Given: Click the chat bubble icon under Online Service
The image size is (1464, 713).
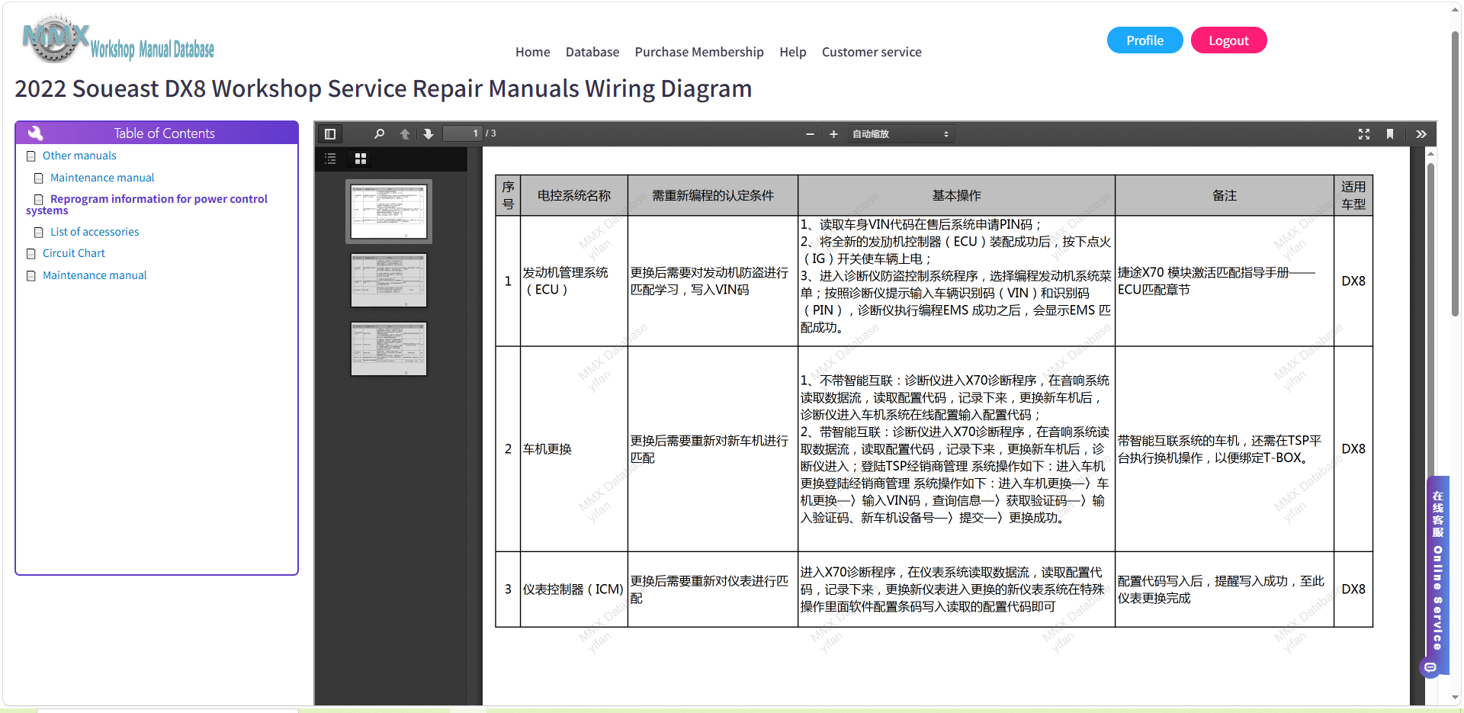Looking at the screenshot, I should point(1430,668).
